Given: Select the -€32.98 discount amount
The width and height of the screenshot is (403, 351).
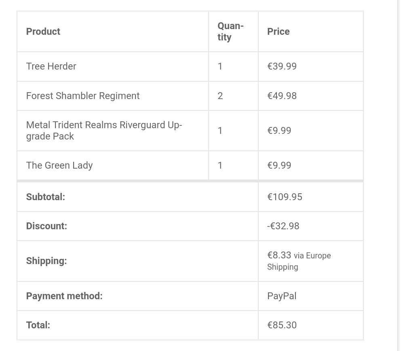Looking at the screenshot, I should [283, 226].
